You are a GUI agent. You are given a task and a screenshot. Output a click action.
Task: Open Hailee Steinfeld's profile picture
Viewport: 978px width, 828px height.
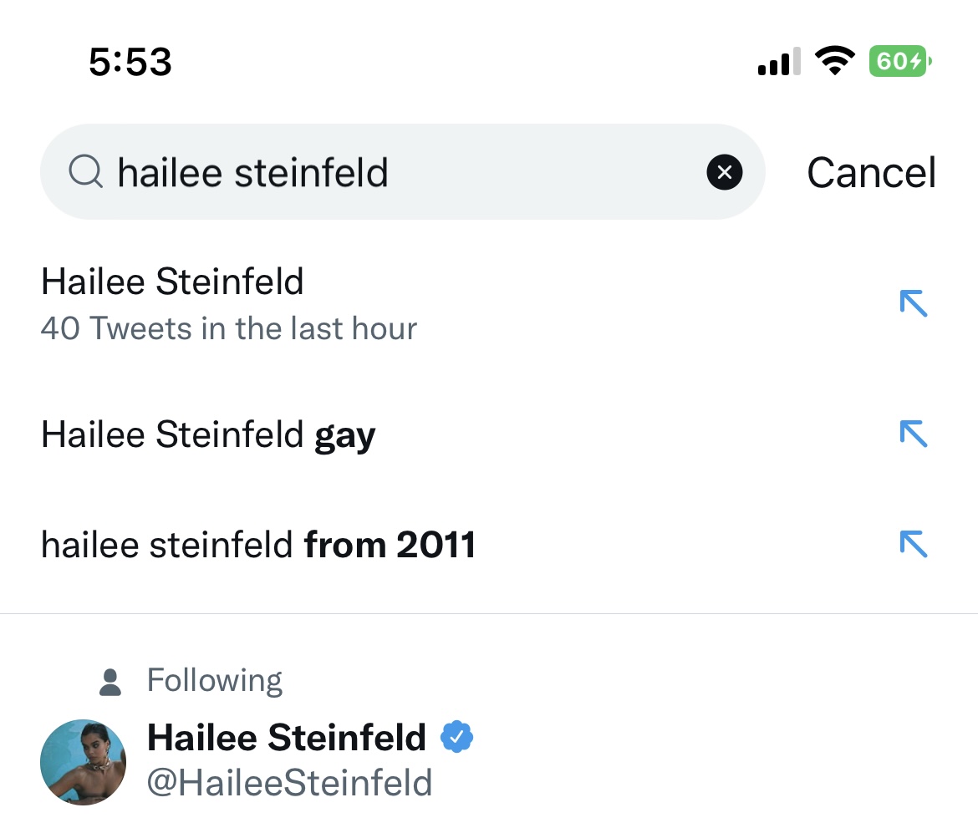83,761
